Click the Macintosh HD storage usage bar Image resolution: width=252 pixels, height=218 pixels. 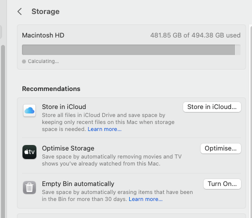tap(131, 49)
